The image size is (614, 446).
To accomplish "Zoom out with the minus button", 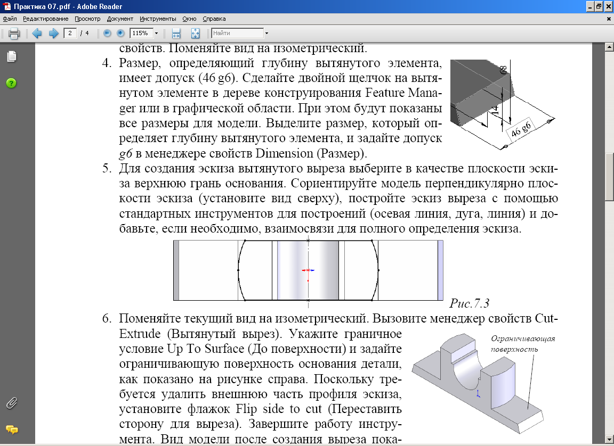I will coord(107,33).
